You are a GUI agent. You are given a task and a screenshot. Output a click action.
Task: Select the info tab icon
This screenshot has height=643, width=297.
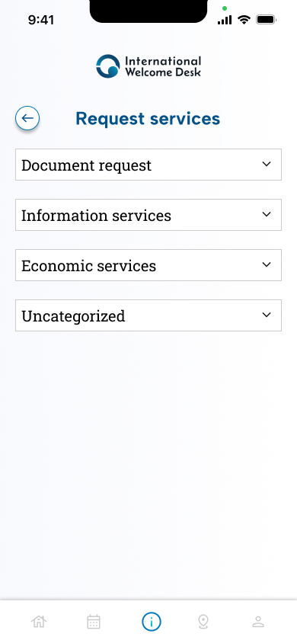pos(152,622)
